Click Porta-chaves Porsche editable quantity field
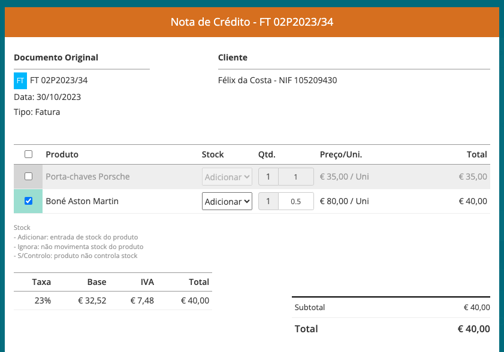This screenshot has width=504, height=352. tap(295, 177)
